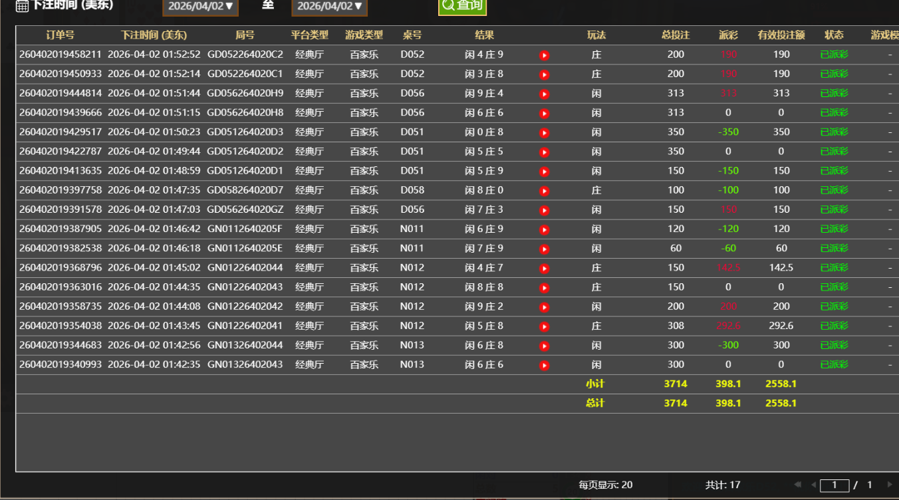Play the video for result 闲 0 庄 8
The width and height of the screenshot is (899, 500).
click(544, 132)
